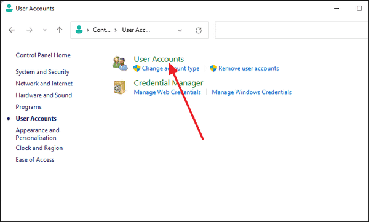Open the recent locations dropdown chevron
This screenshot has width=369, height=222.
(x=45, y=30)
